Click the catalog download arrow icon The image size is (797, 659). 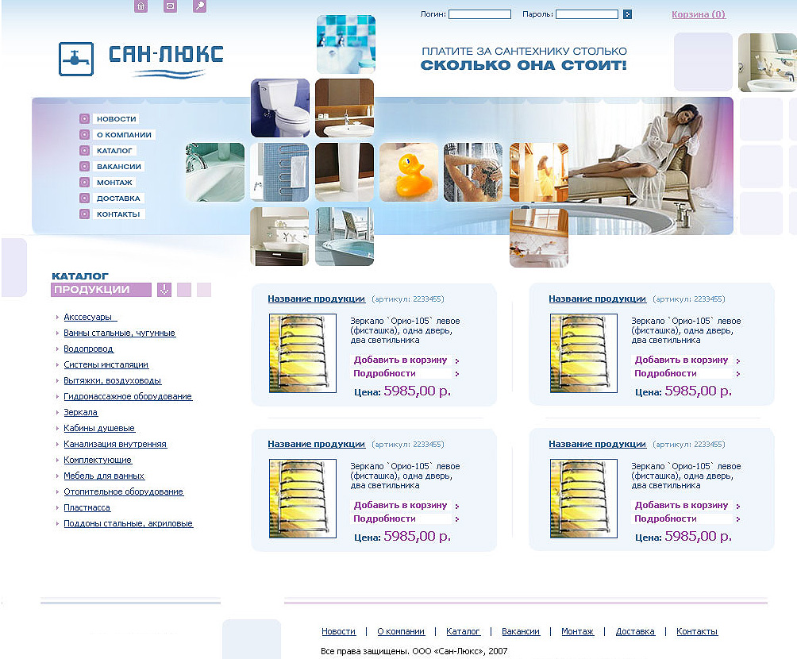point(164,290)
